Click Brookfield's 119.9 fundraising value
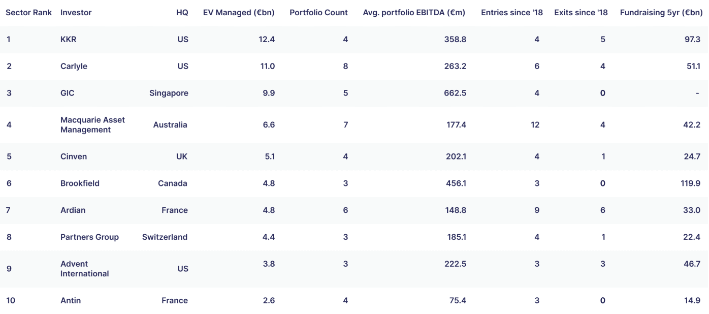 691,183
